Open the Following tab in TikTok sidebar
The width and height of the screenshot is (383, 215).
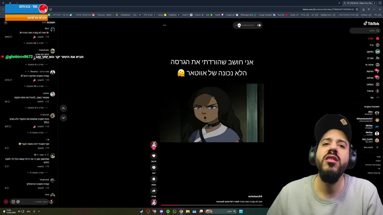373,52
